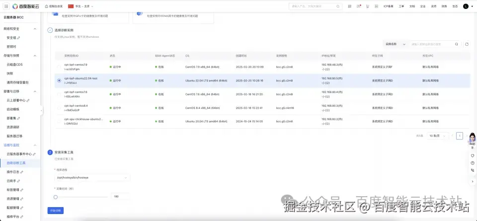Select instance cpt-bpf-centos7.9 radio button
Screen dimensions: 477x221
(59, 67)
